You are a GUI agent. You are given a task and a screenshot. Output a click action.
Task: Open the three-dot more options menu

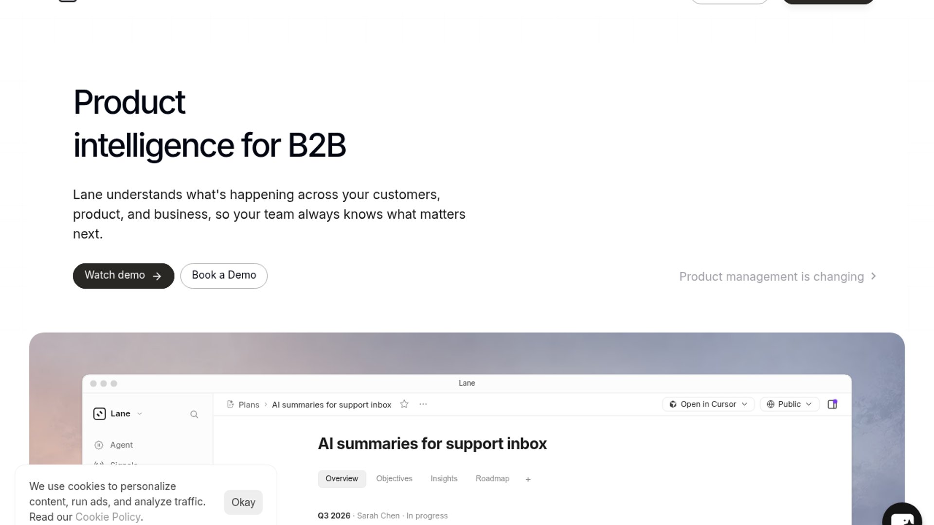tap(423, 404)
